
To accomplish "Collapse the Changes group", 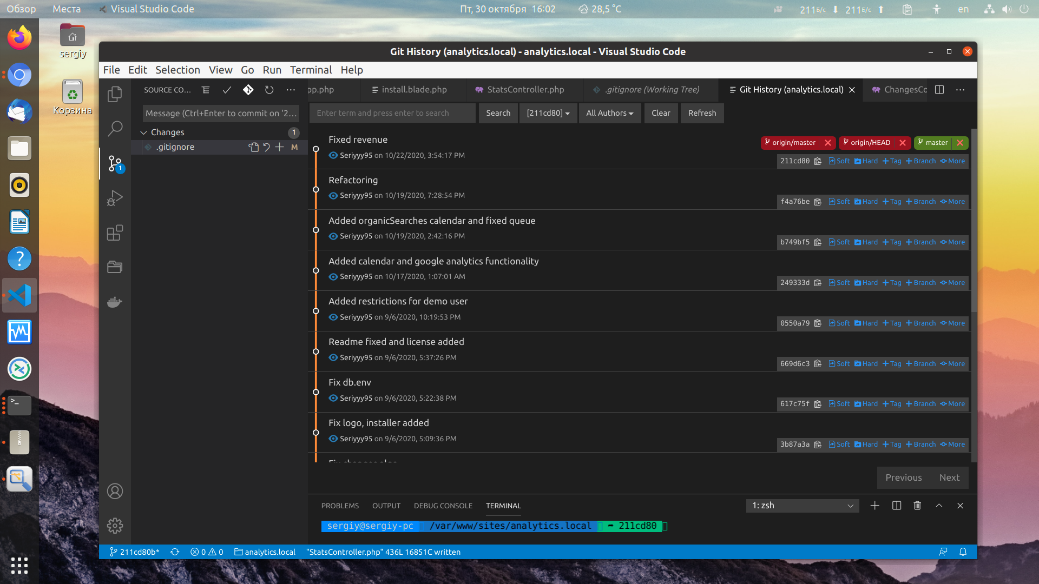I will (x=143, y=132).
